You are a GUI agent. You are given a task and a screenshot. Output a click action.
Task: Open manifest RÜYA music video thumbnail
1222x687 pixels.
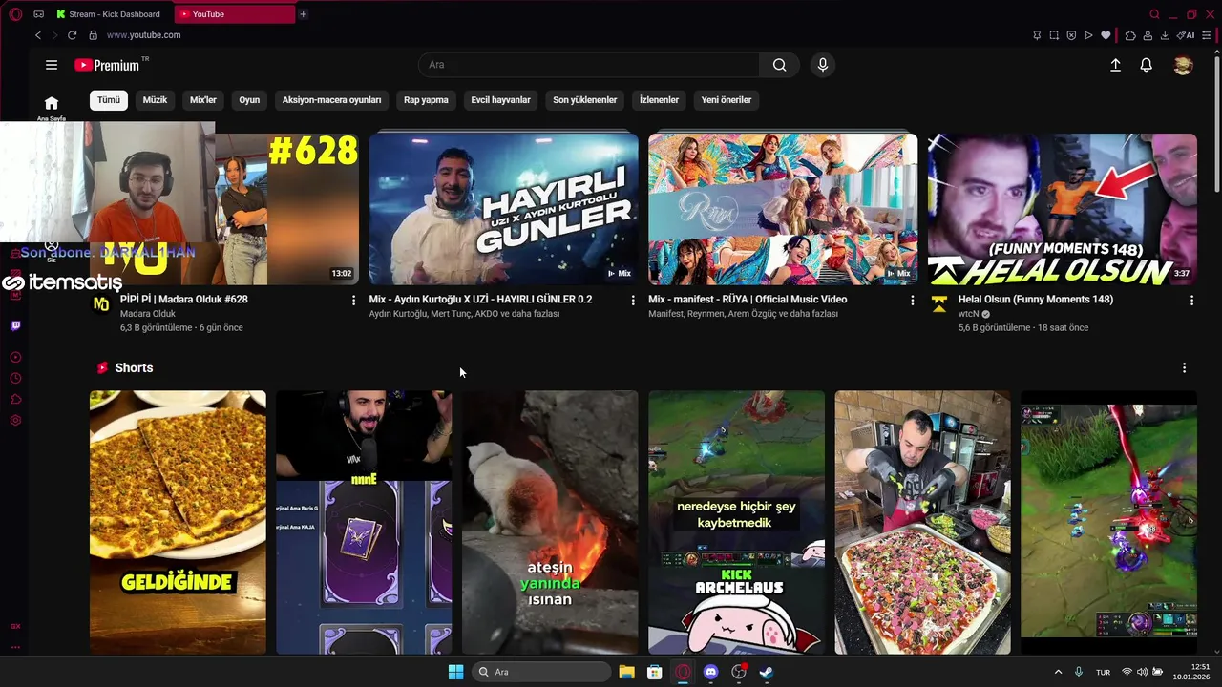783,209
